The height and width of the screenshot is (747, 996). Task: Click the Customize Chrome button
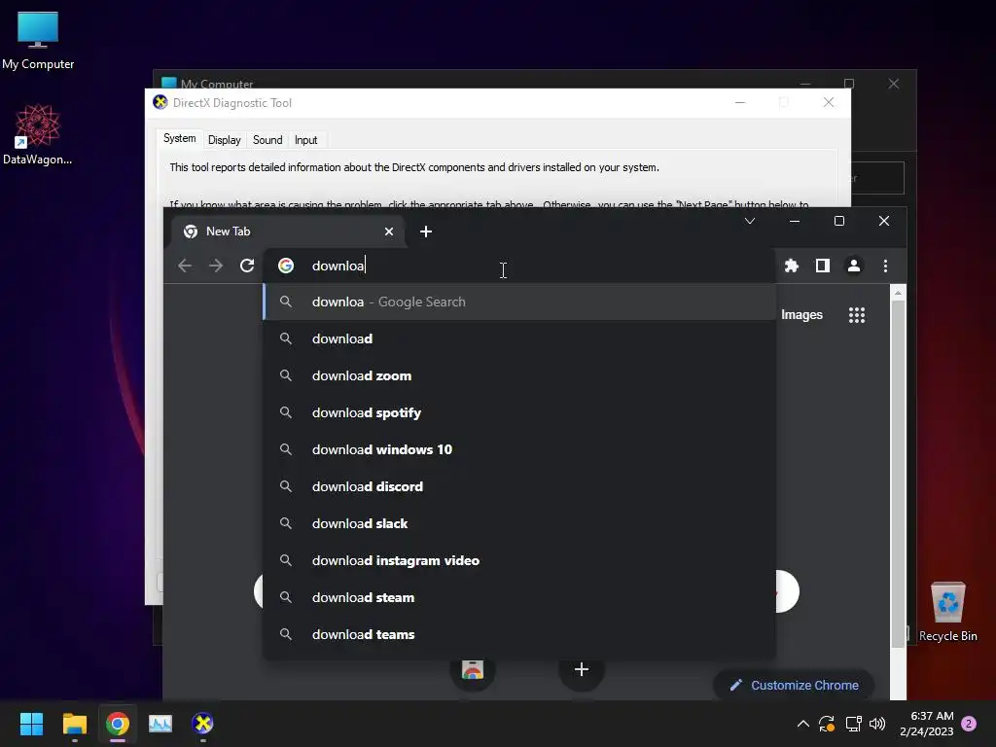click(x=794, y=685)
